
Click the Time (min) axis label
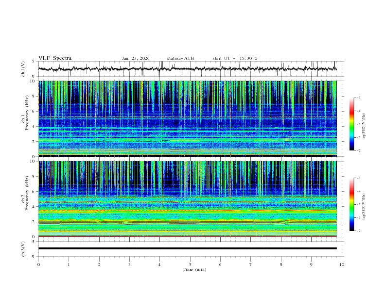point(194,269)
